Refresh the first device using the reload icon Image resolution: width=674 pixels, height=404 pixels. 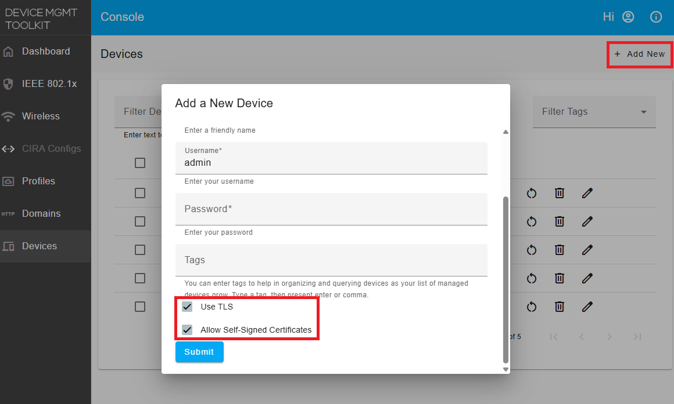point(532,193)
